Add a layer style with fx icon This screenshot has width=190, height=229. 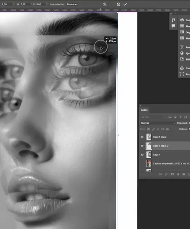coord(166,174)
